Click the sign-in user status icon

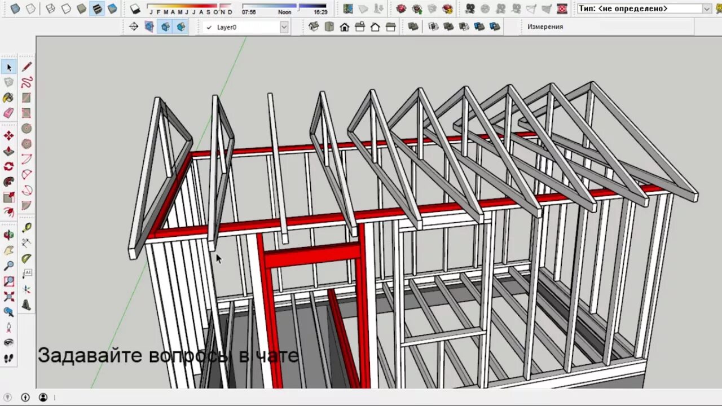(x=43, y=398)
